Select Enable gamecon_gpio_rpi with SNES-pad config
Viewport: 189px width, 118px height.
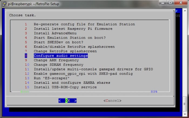click(x=79, y=74)
